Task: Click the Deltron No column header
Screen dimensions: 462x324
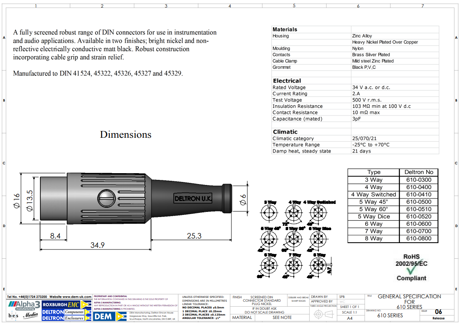Action: point(419,172)
